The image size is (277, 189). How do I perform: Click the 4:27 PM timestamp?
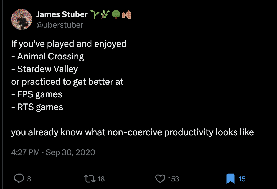tap(25, 152)
